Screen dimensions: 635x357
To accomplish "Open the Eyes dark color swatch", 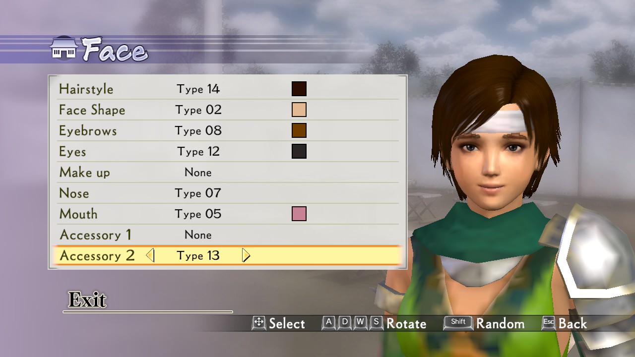I will 299,151.
